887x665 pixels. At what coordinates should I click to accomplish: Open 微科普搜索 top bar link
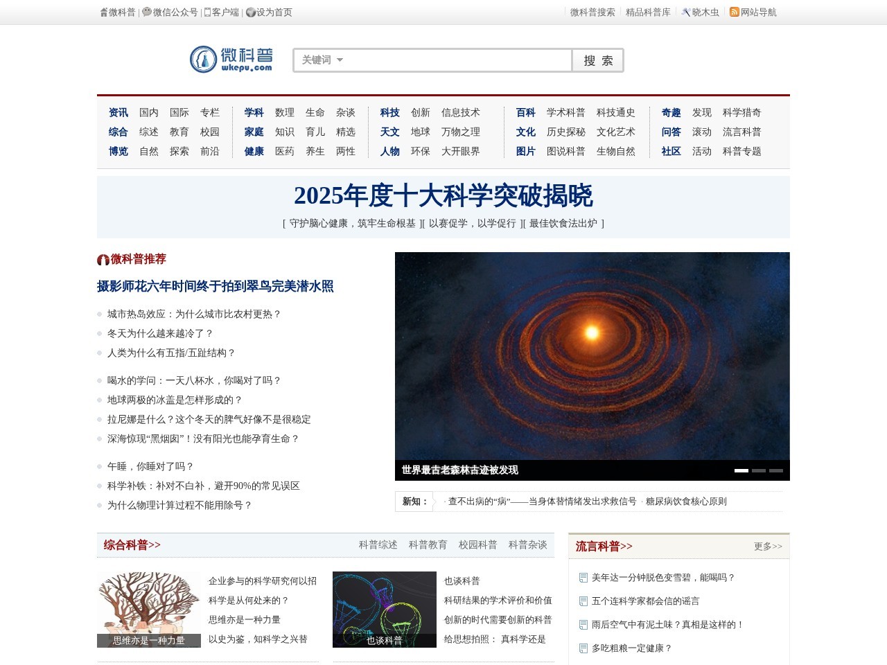pyautogui.click(x=592, y=12)
